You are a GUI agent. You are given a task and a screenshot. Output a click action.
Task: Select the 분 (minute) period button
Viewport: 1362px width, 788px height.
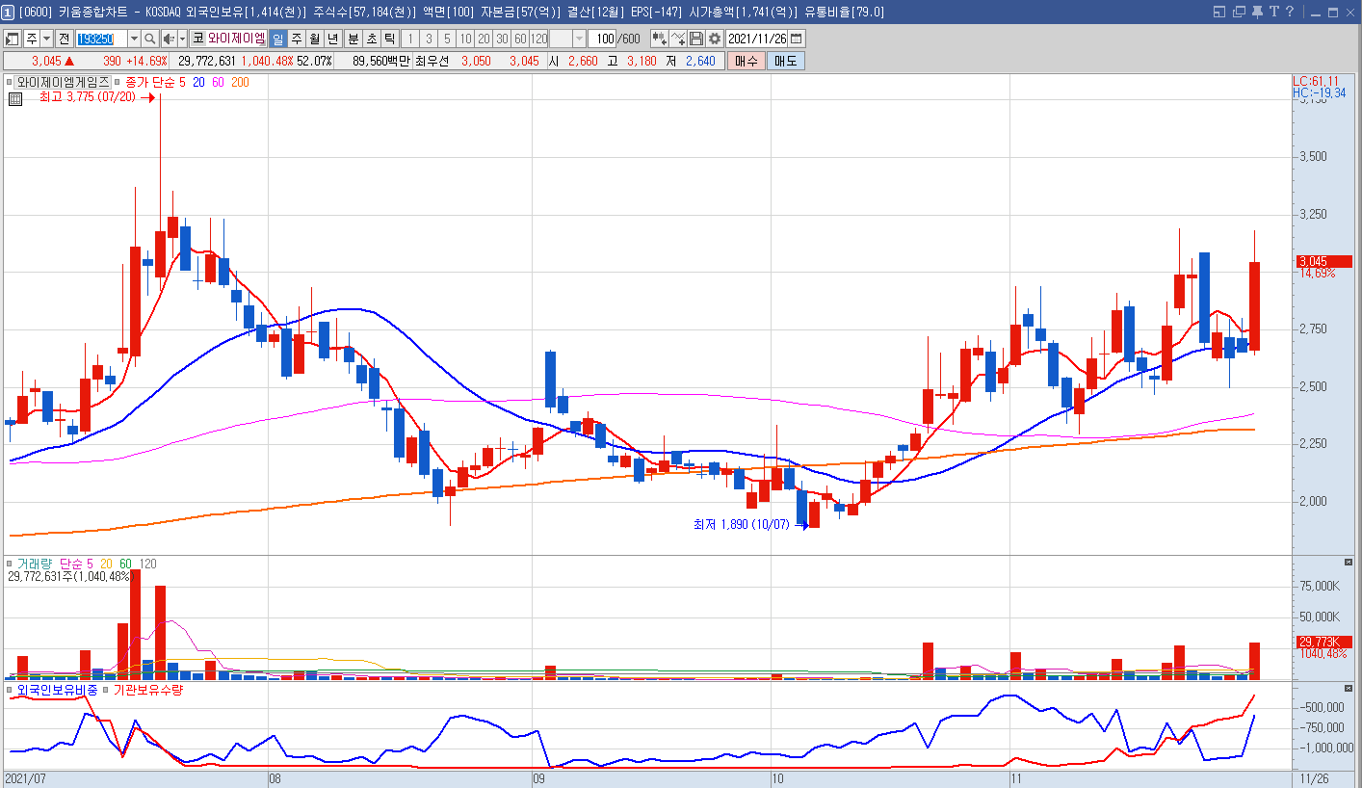pos(353,39)
